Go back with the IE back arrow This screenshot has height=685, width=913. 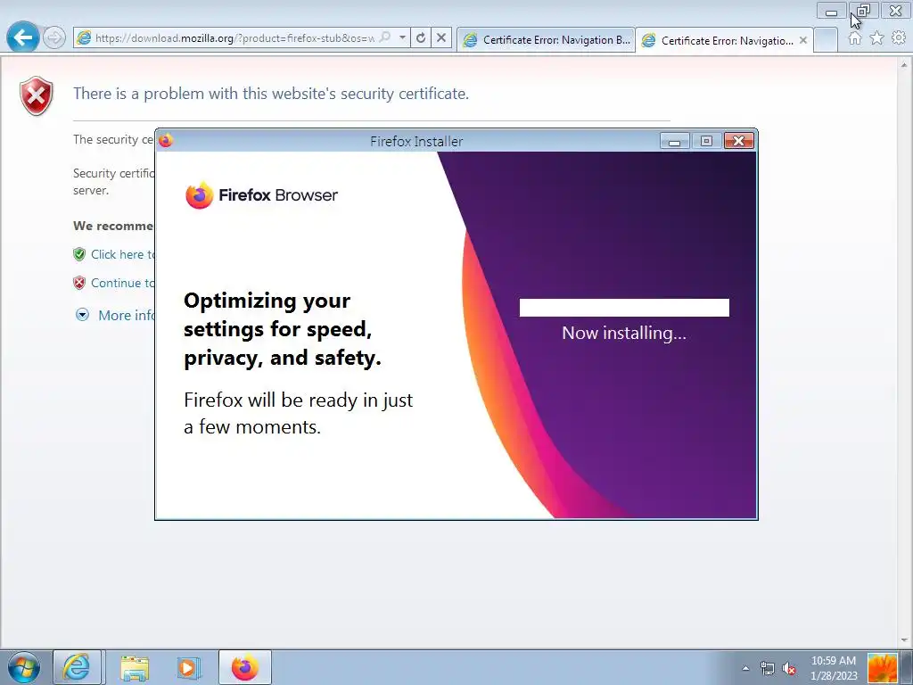point(22,37)
